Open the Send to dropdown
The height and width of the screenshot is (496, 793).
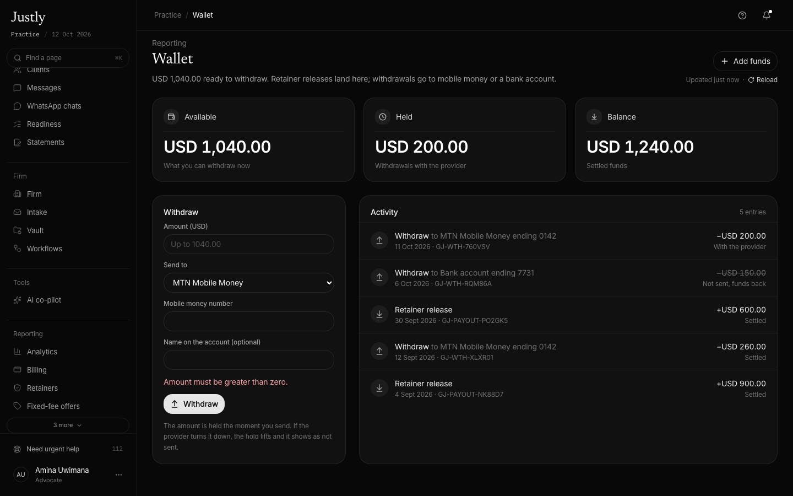(x=249, y=283)
